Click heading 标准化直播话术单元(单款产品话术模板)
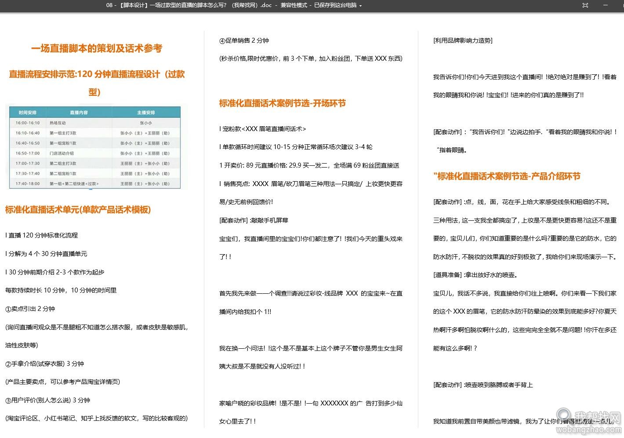The height and width of the screenshot is (438, 624). [78, 210]
